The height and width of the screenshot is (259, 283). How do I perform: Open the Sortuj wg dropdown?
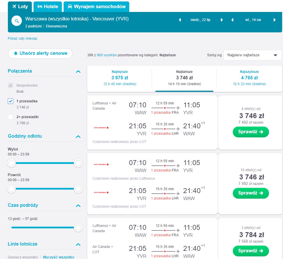tap(252, 55)
